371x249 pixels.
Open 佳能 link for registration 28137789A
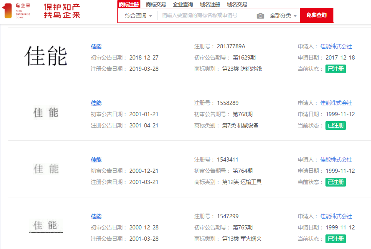click(96, 47)
